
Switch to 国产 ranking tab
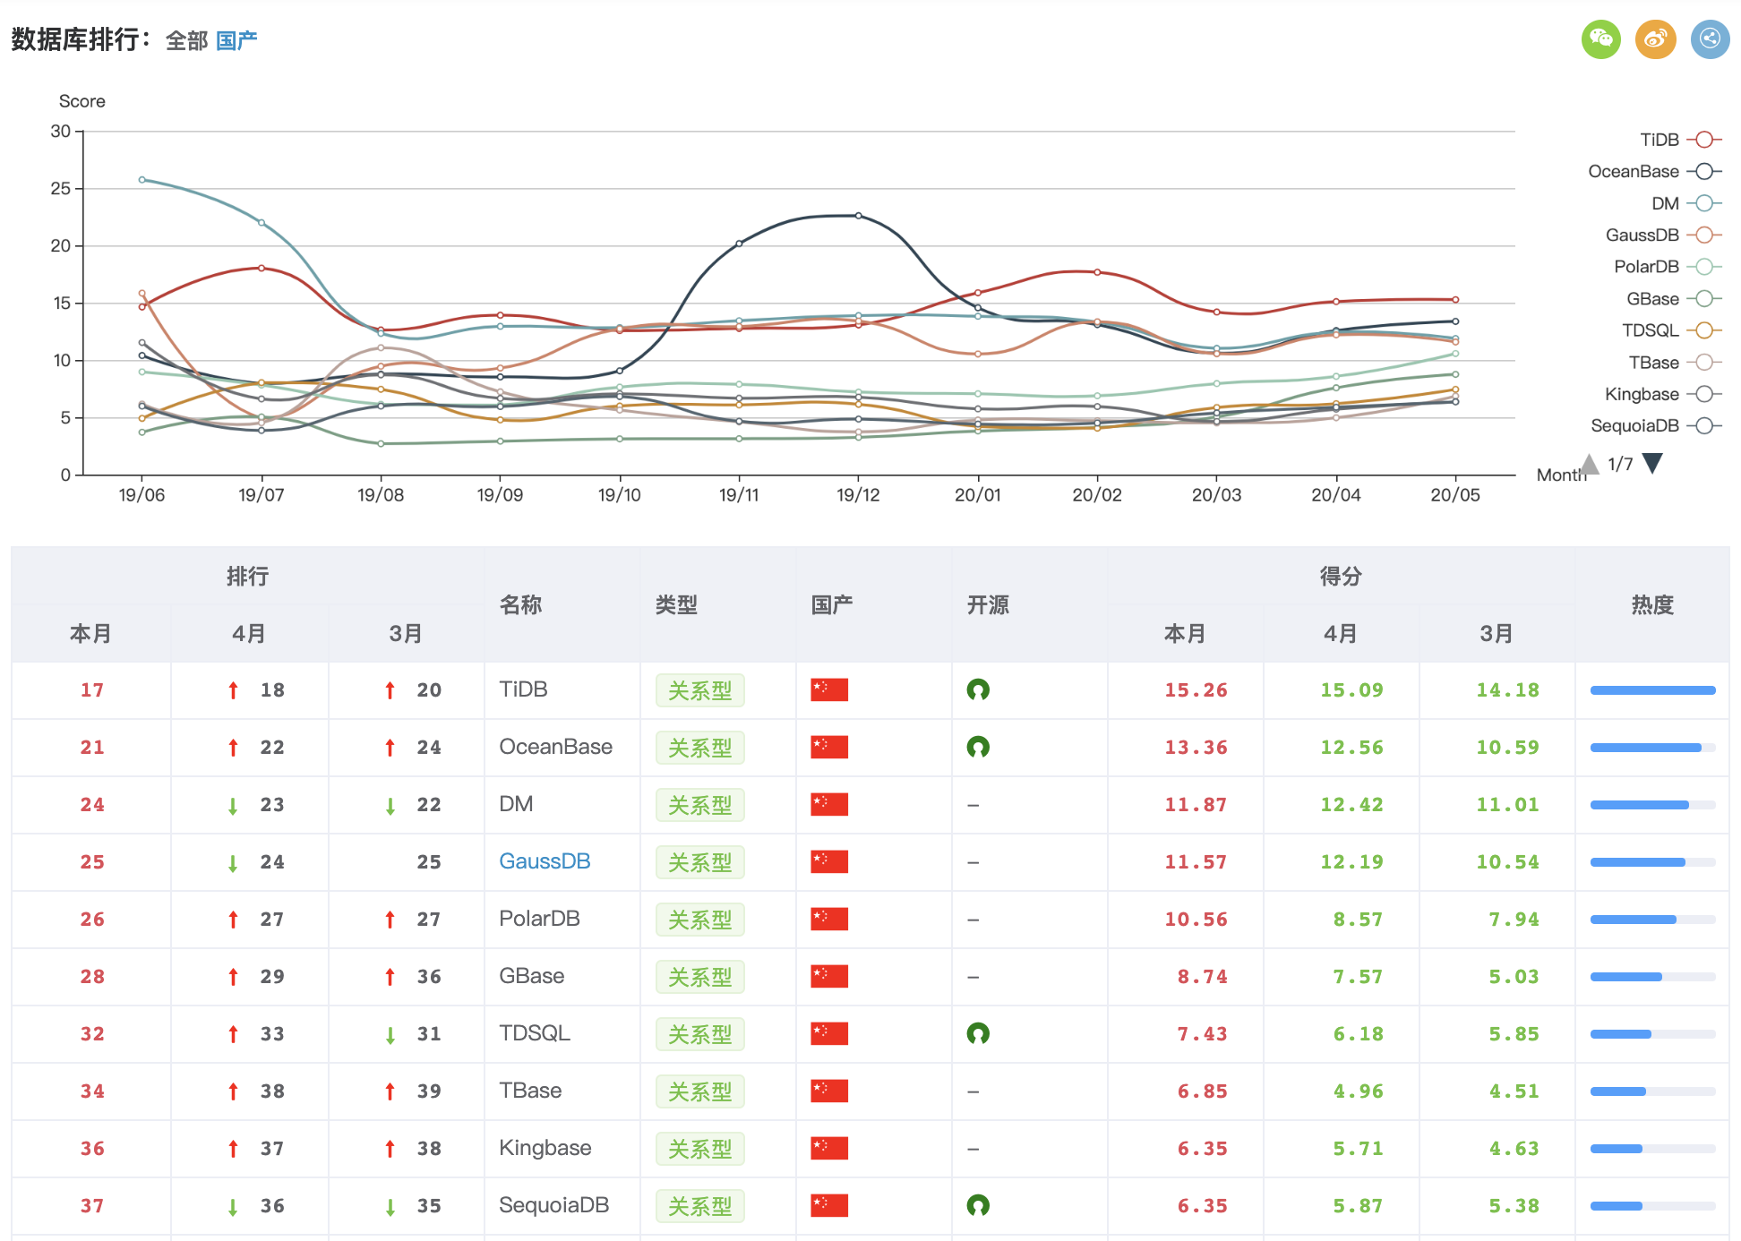tap(236, 41)
